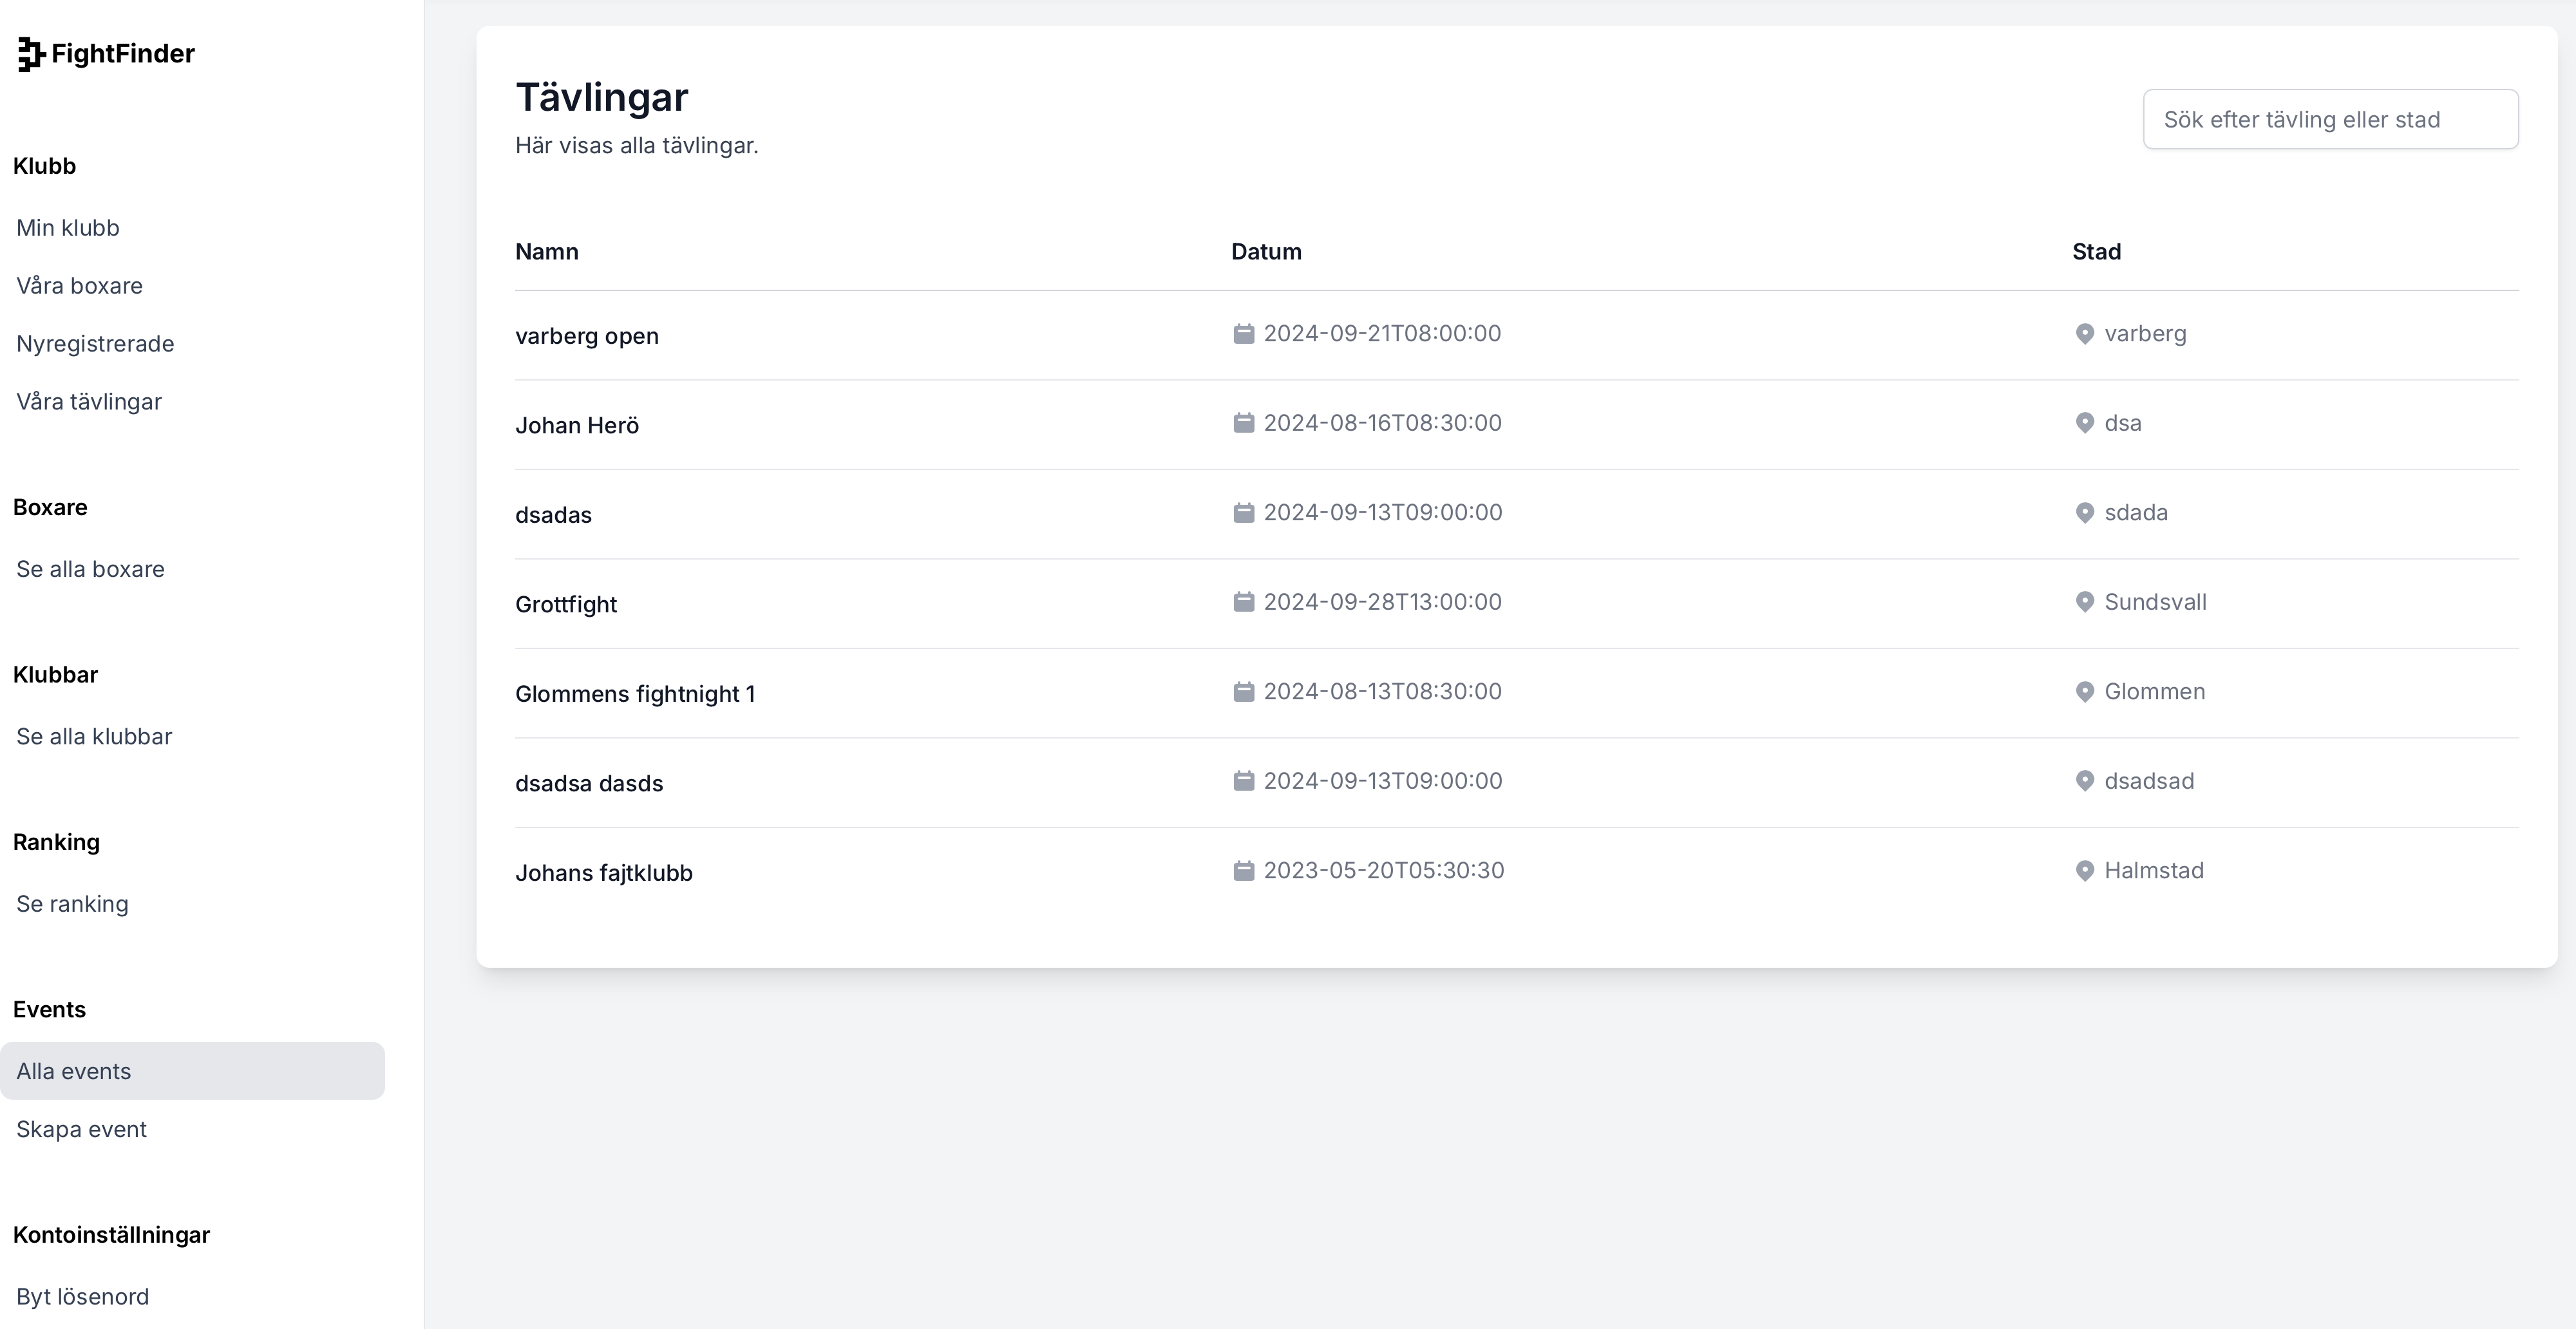Click the FightFinder logo icon
Viewport: 2576px width, 1329px height.
31,54
